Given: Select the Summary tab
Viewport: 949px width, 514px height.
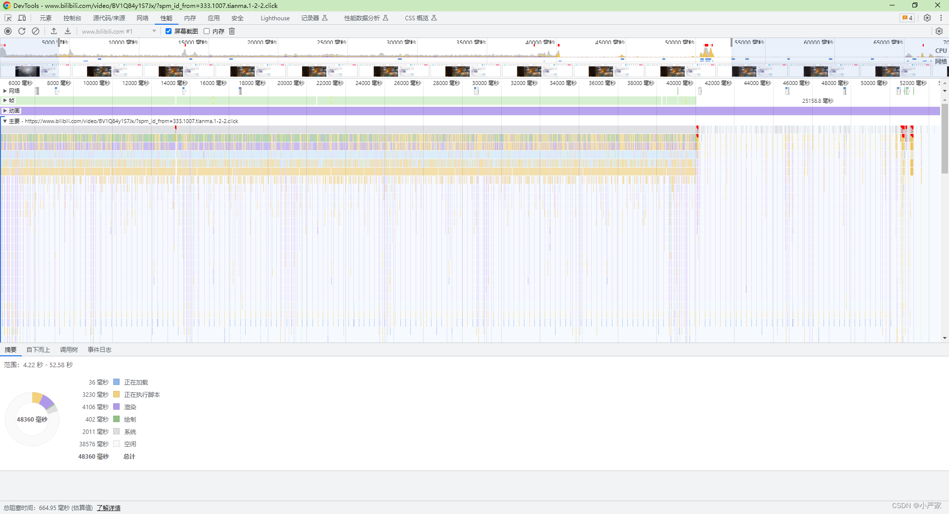Looking at the screenshot, I should (10, 349).
